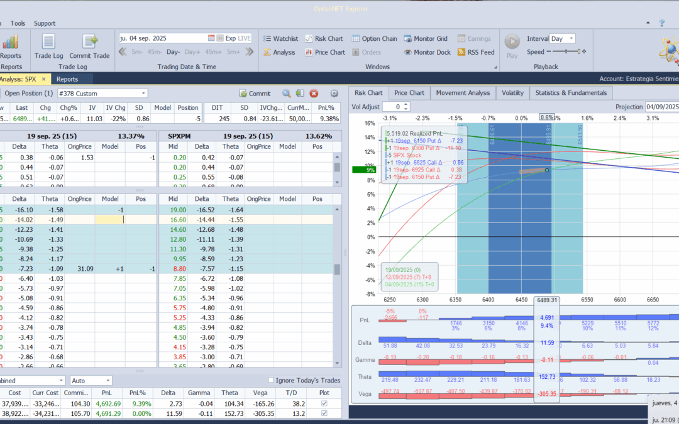Click the Commit Trade icon

pyautogui.click(x=89, y=45)
